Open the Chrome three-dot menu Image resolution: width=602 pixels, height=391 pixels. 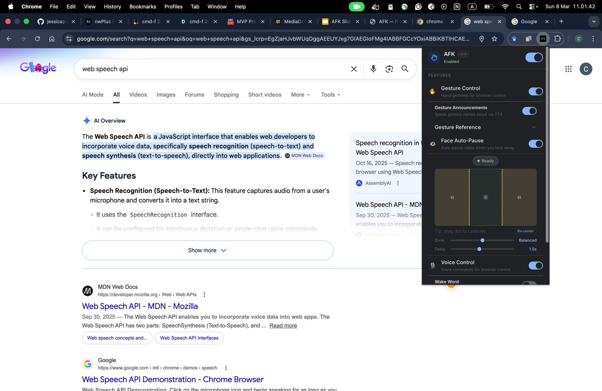point(593,39)
